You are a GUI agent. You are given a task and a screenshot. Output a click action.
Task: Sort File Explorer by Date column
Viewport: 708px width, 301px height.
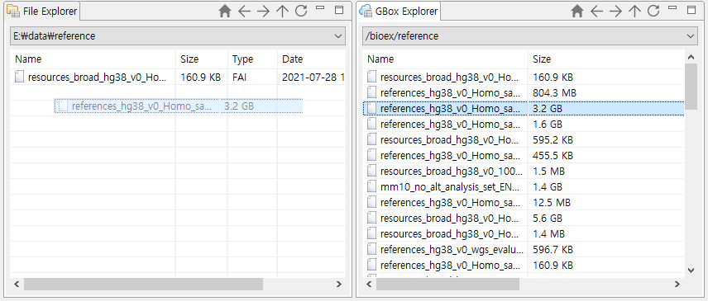(x=312, y=59)
